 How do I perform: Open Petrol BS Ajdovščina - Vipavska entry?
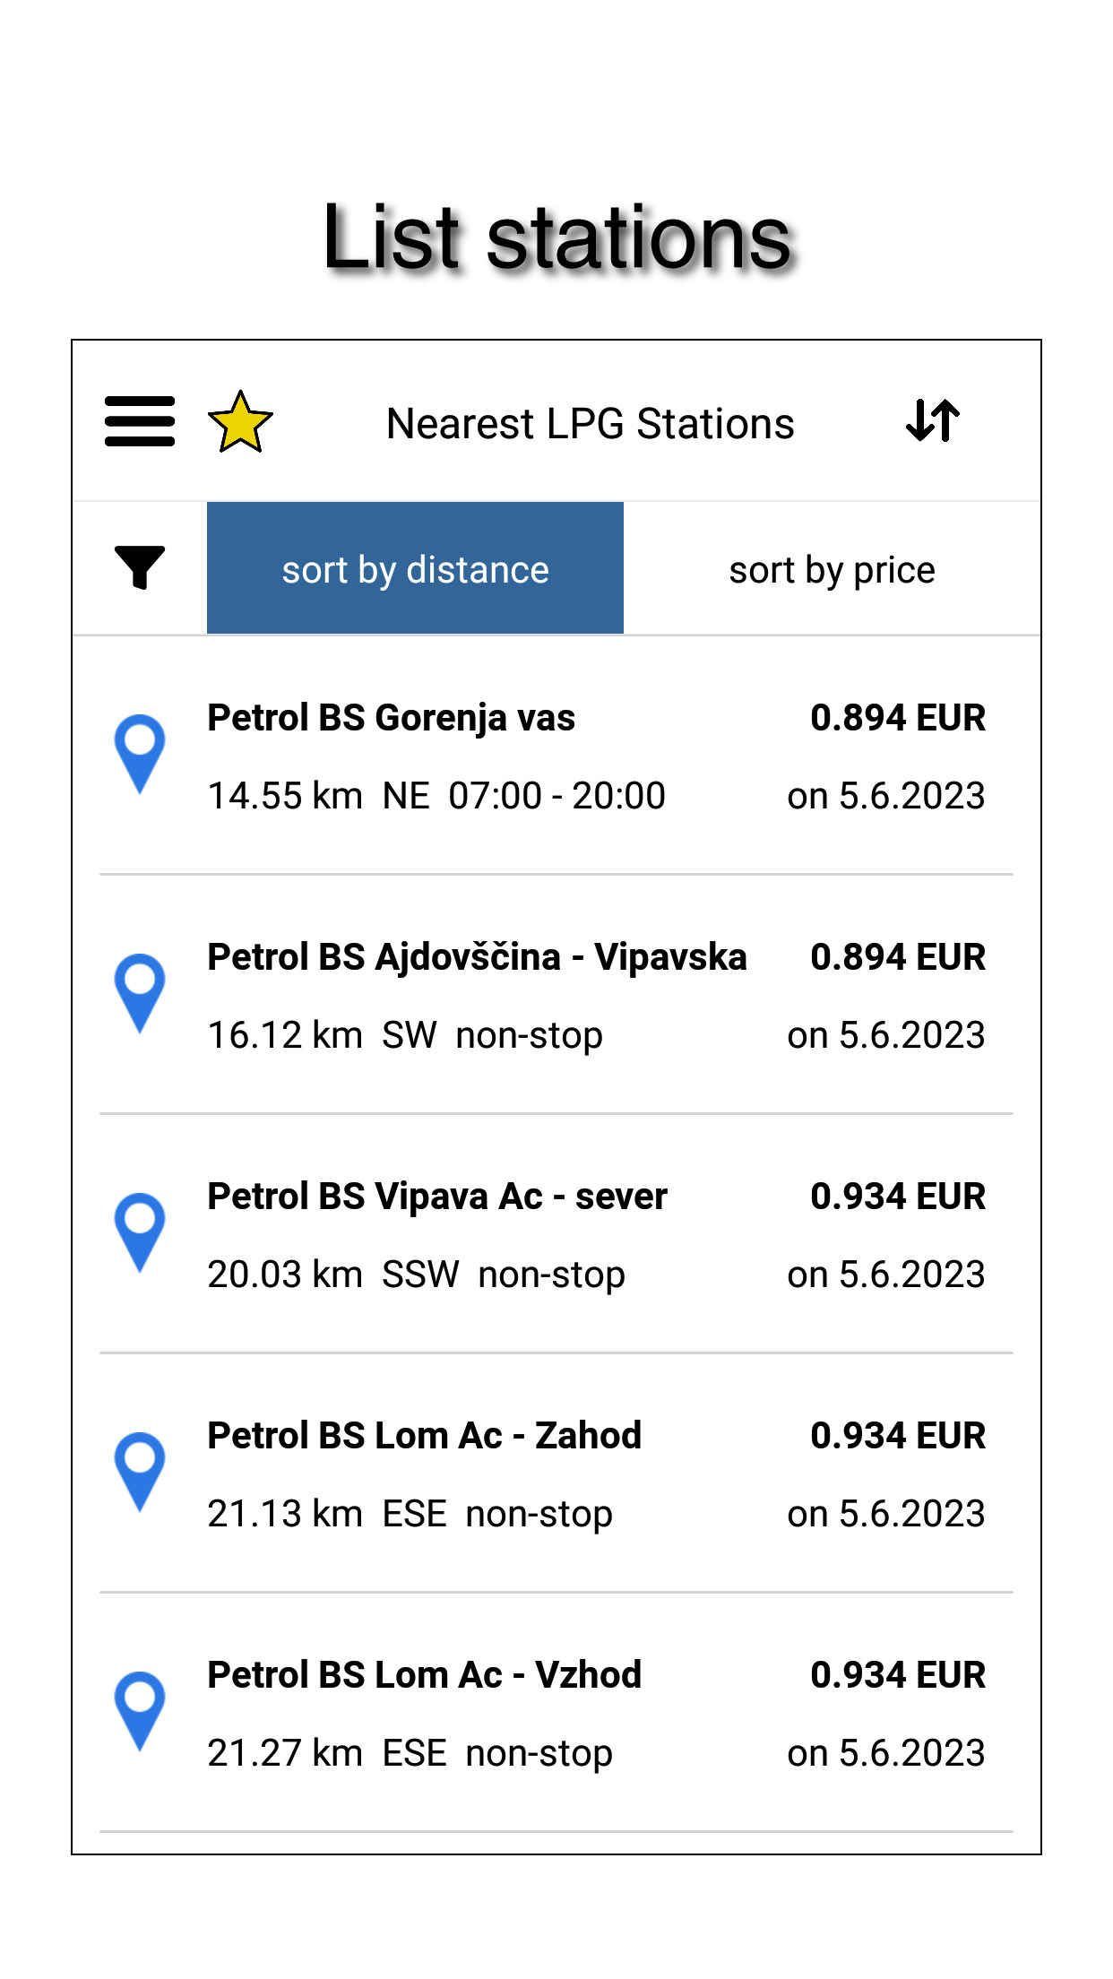[477, 957]
